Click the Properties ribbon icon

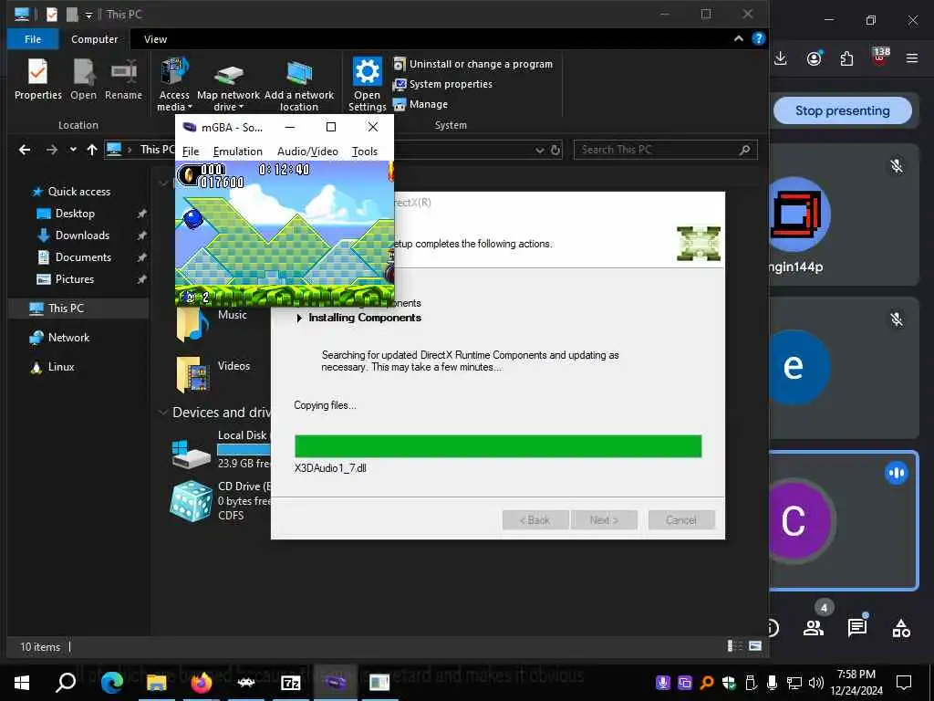click(37, 79)
